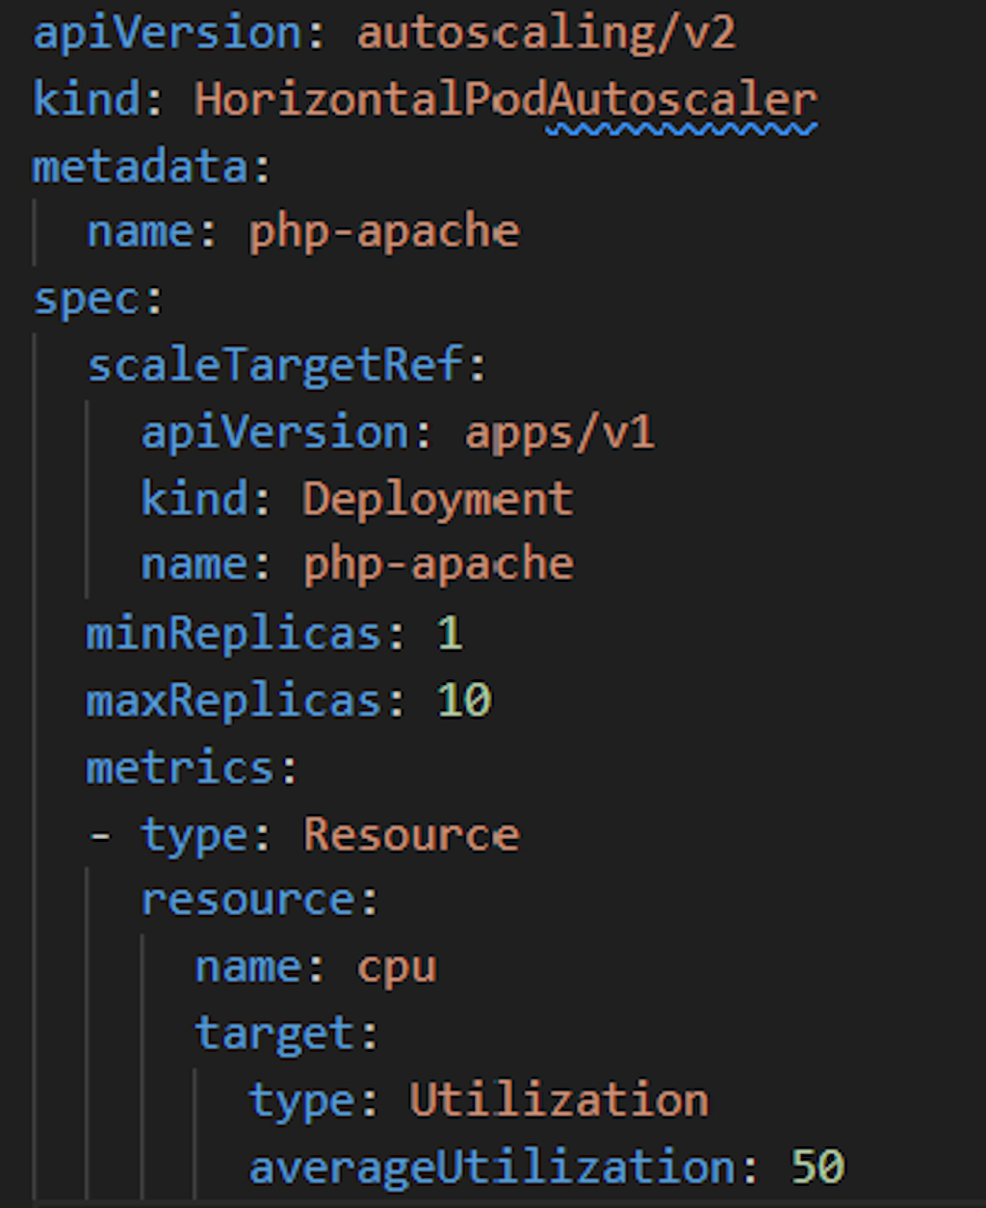Viewport: 986px width, 1208px height.
Task: Click the lowercase resource key
Action: coord(249,900)
